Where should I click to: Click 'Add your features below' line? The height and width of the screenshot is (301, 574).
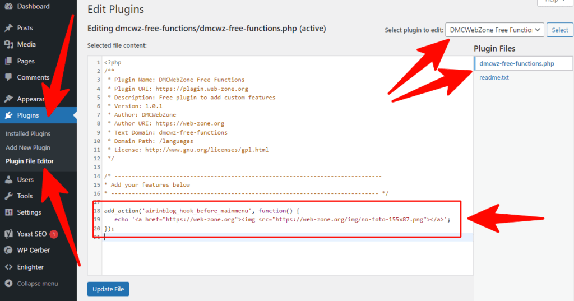147,184
